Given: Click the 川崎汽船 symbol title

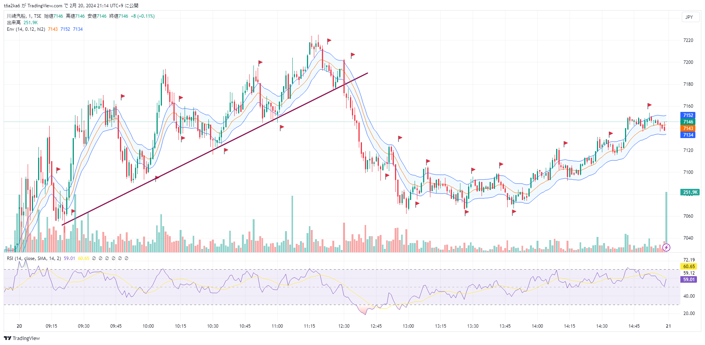Looking at the screenshot, I should (17, 16).
